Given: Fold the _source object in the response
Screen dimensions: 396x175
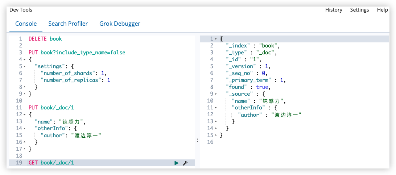Looking at the screenshot, I should pyautogui.click(x=215, y=94).
